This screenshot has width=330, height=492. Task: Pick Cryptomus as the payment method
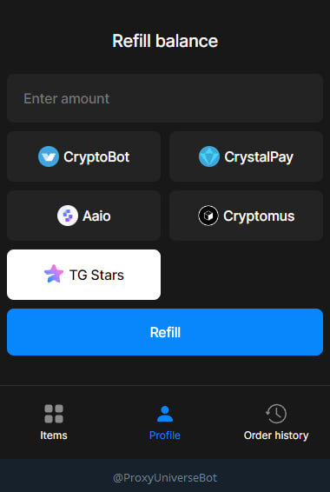(x=246, y=216)
